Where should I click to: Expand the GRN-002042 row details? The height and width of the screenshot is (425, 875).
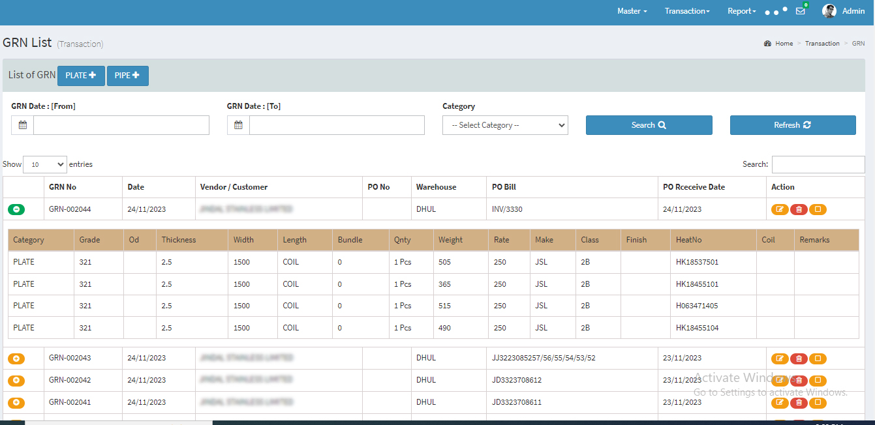pos(16,381)
